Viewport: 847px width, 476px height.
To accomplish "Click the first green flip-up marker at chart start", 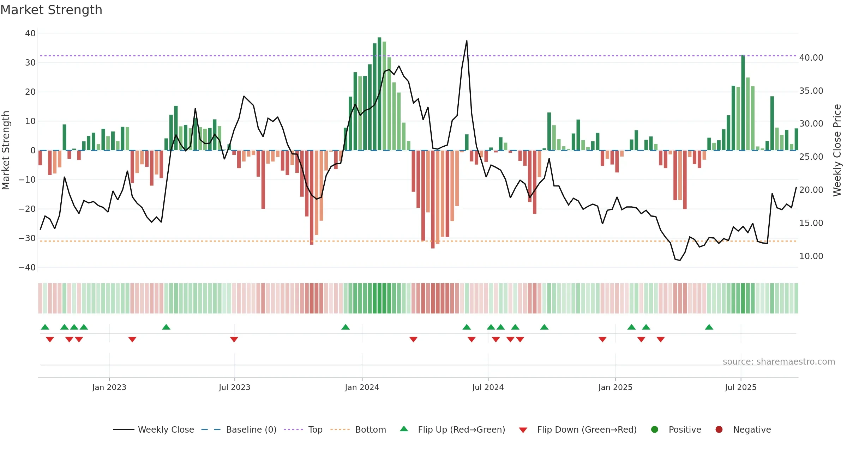I will tap(45, 327).
